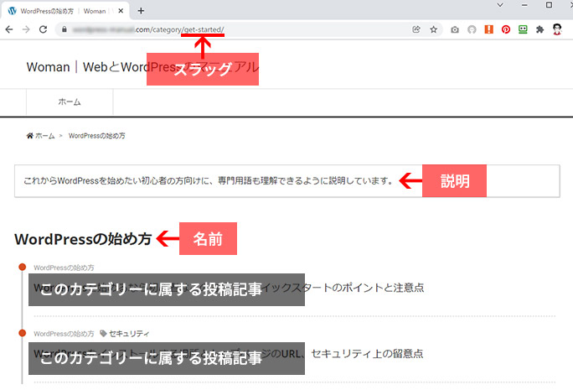Open the gray circular extension icon
573x390 pixels.
(472, 29)
